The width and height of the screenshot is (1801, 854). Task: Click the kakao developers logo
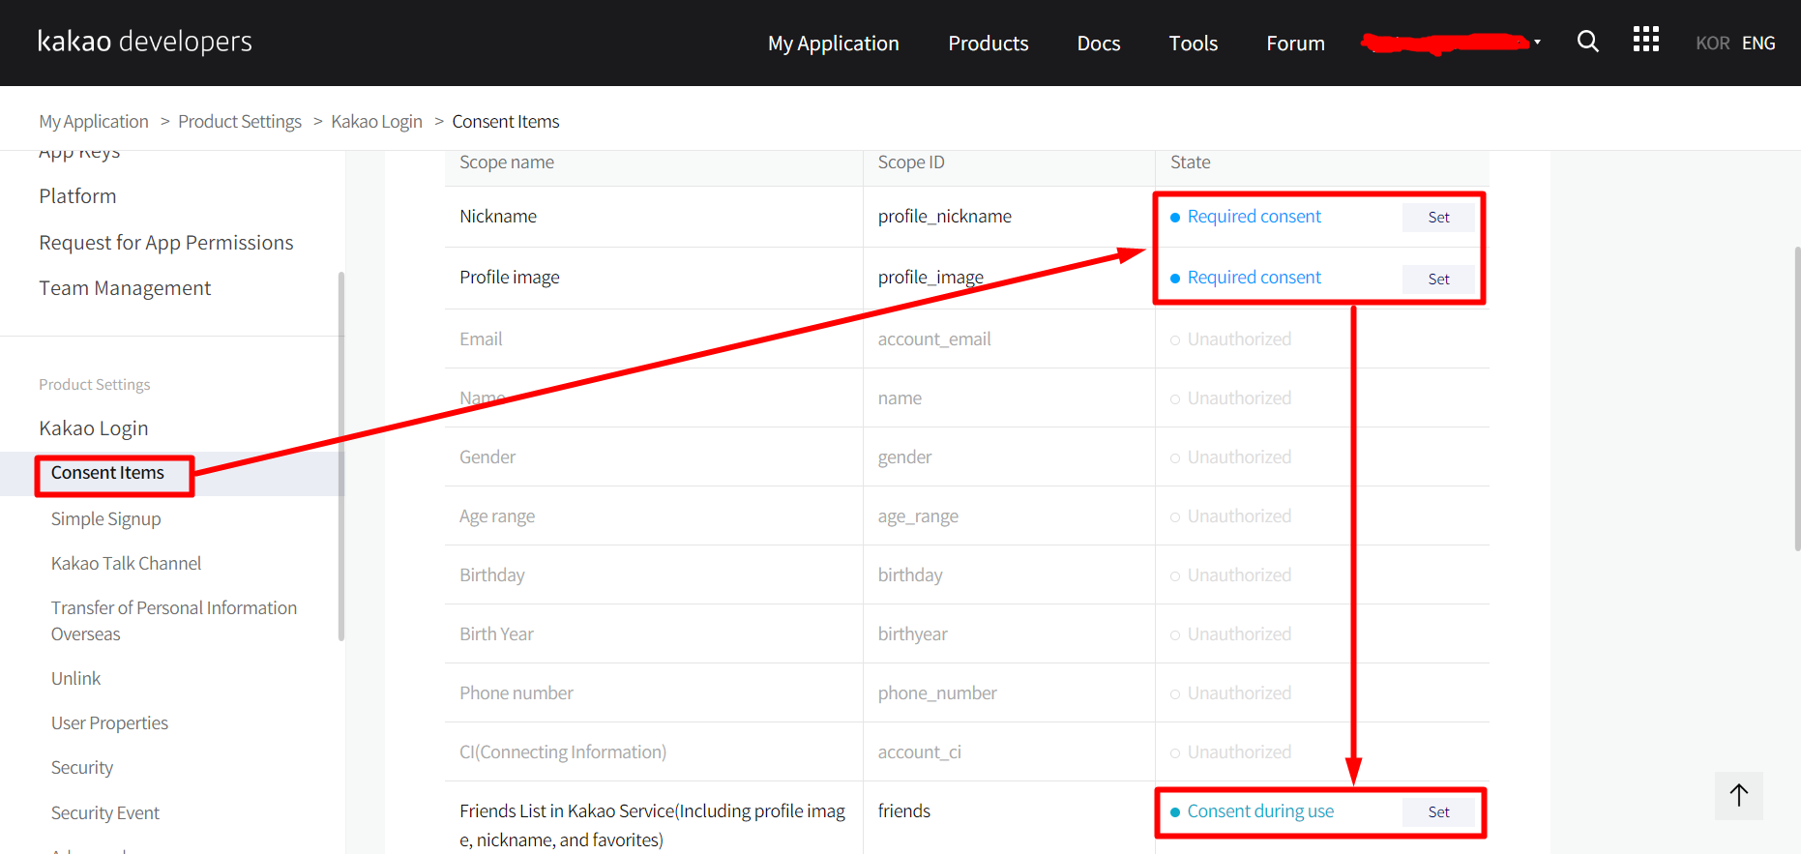[145, 42]
